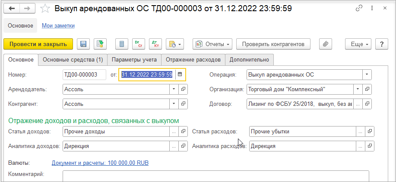Open the paperclip attachments icon
Viewport: 396px width, 182px height.
click(325, 44)
